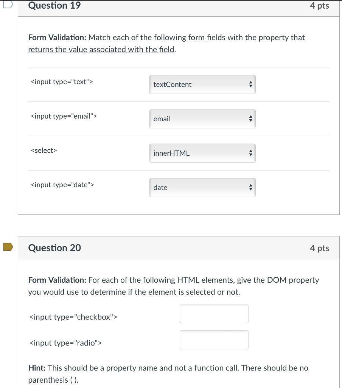The height and width of the screenshot is (388, 342).
Task: Open the textContent dropdown for input type text
Action: (202, 84)
